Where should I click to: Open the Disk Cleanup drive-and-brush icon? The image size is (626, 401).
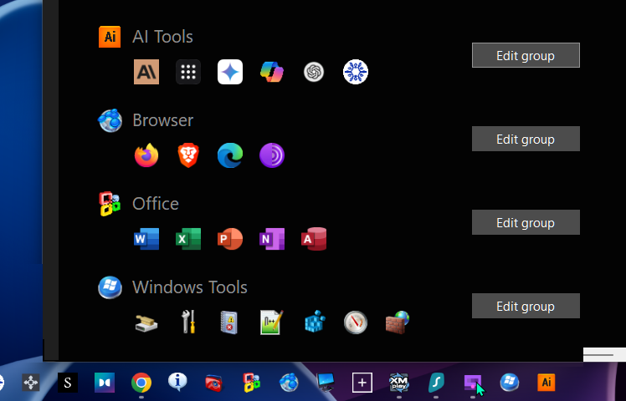(x=146, y=322)
